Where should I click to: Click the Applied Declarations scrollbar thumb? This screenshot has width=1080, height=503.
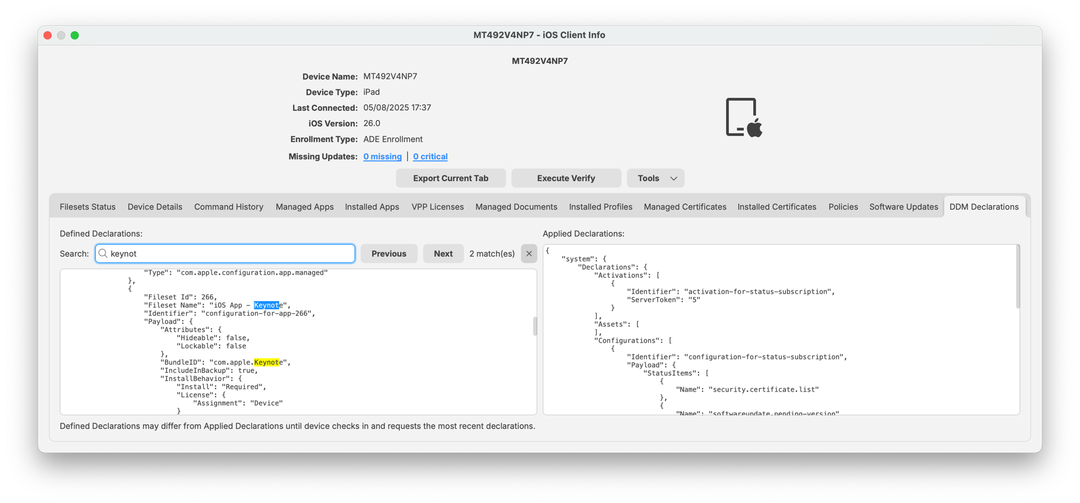(1017, 277)
